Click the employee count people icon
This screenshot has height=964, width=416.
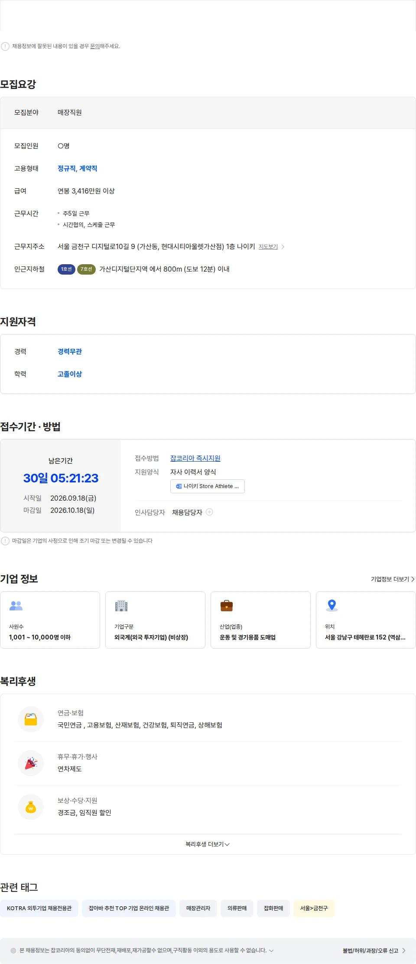pyautogui.click(x=16, y=606)
